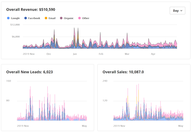Click the Other legend dot
This screenshot has height=132, width=192.
point(79,18)
